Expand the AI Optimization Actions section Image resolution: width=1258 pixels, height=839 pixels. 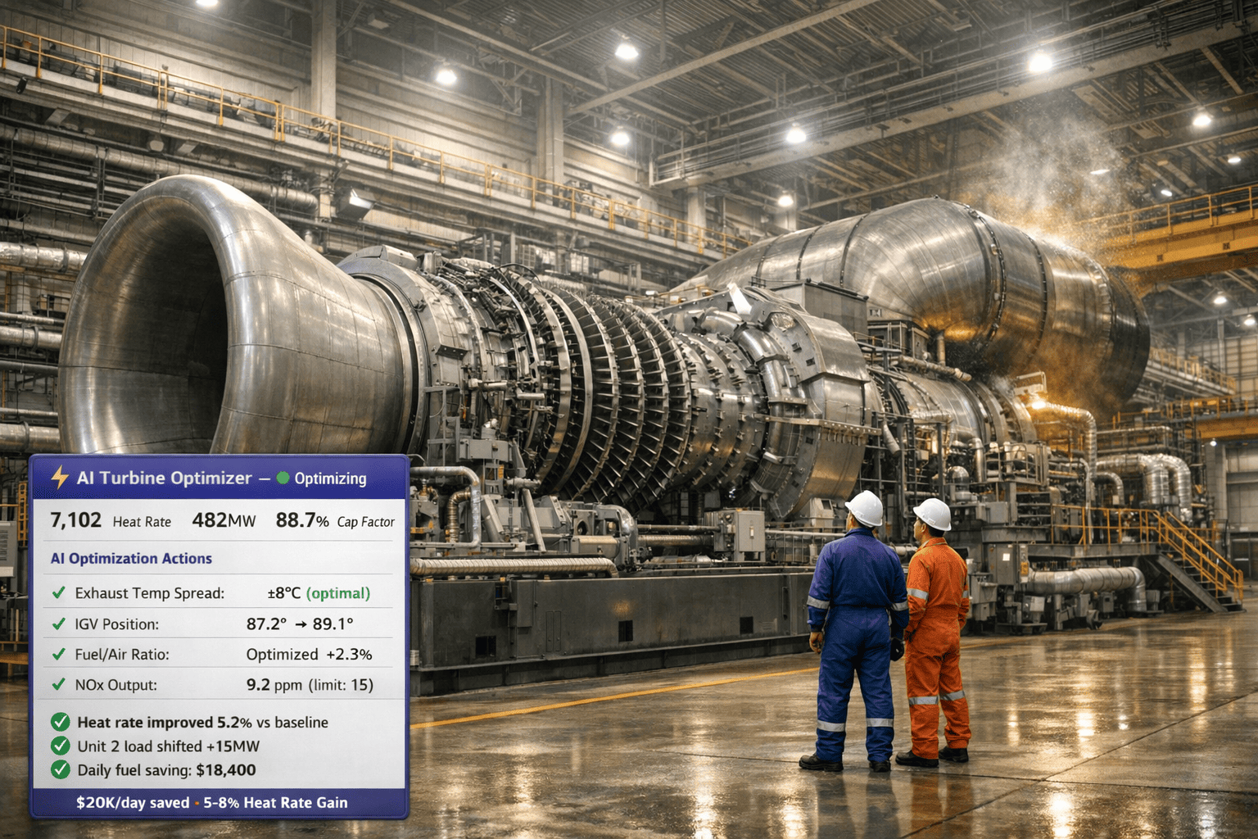click(130, 558)
